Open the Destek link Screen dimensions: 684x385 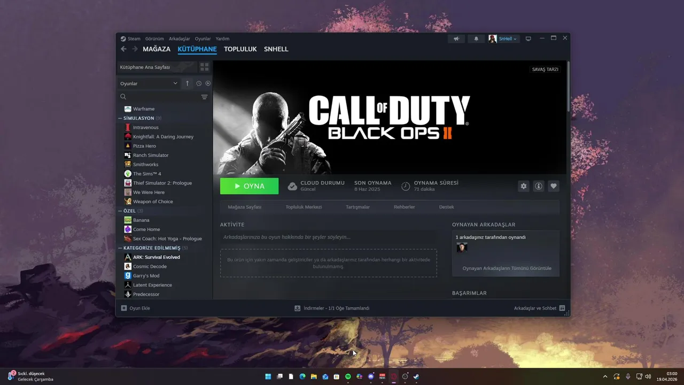click(x=447, y=207)
